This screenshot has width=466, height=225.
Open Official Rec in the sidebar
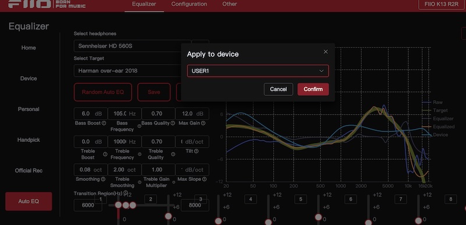point(29,171)
